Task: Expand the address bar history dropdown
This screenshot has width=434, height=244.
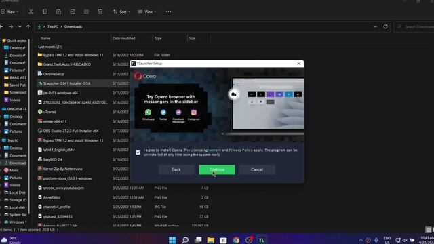Action: point(375,27)
